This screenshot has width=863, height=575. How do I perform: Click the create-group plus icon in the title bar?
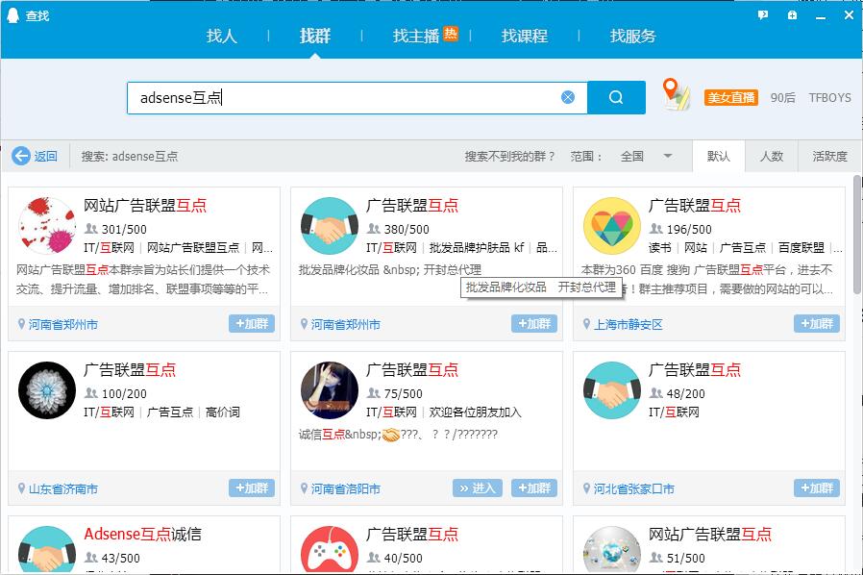[791, 15]
